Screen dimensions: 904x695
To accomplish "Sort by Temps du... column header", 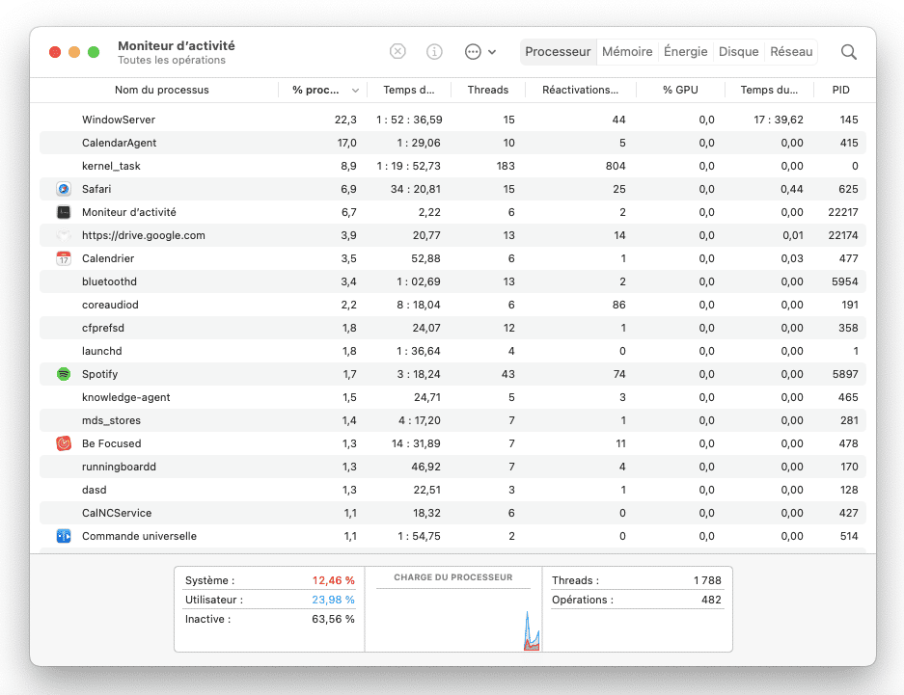I will click(x=769, y=90).
